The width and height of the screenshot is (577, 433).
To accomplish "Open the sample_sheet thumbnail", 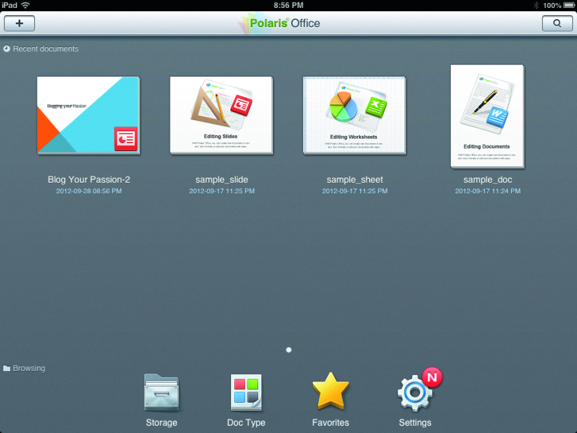I will (355, 115).
